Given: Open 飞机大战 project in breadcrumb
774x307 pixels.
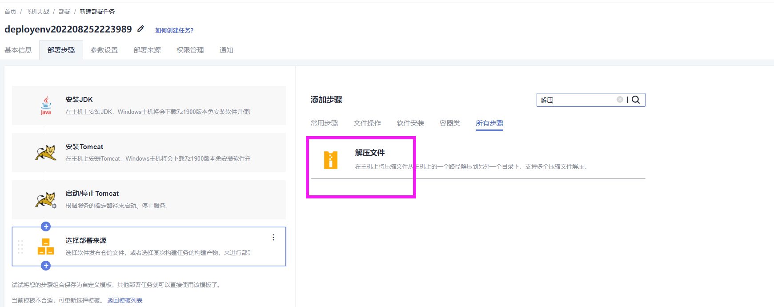Looking at the screenshot, I should pos(37,12).
